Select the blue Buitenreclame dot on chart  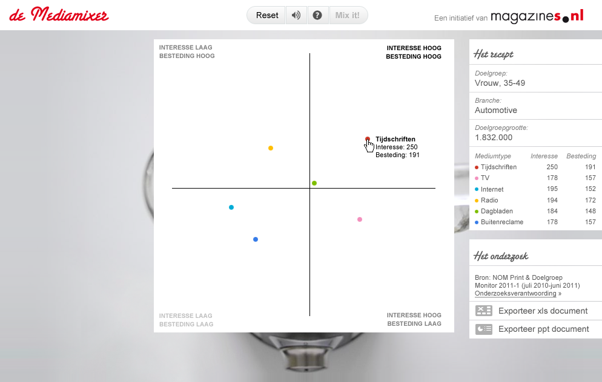point(256,239)
